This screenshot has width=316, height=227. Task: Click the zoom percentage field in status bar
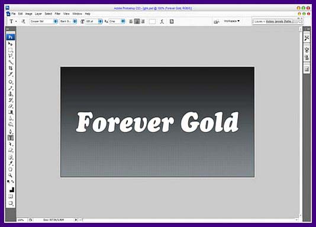coord(21,220)
